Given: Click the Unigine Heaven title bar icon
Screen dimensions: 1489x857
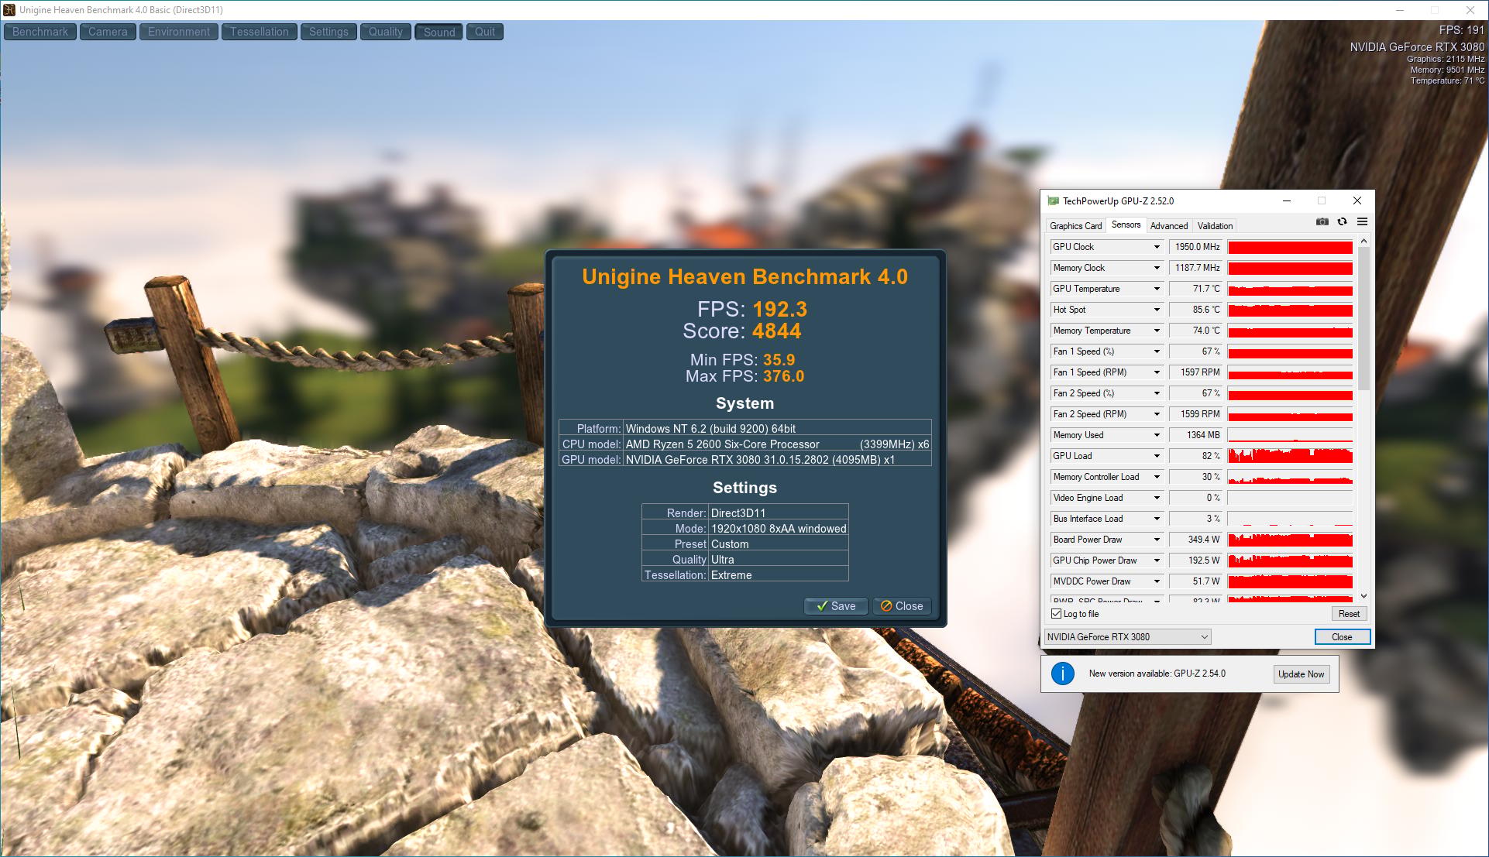Looking at the screenshot, I should click(9, 10).
